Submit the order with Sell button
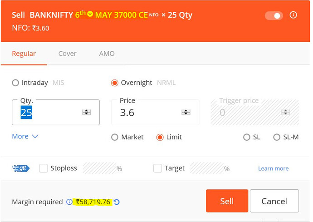313x222 pixels. [227, 201]
